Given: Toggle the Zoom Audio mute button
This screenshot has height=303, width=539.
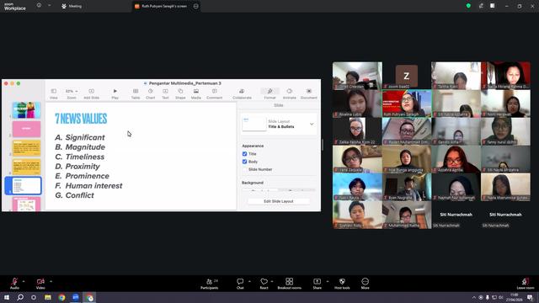Looking at the screenshot, I should pyautogui.click(x=14, y=283).
